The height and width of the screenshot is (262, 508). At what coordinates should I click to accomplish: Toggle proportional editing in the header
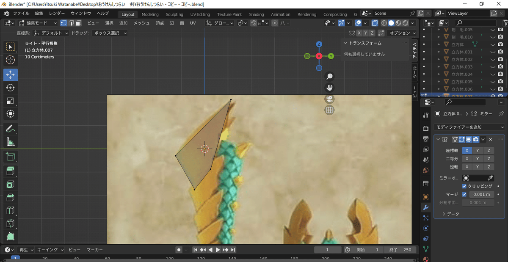click(275, 23)
